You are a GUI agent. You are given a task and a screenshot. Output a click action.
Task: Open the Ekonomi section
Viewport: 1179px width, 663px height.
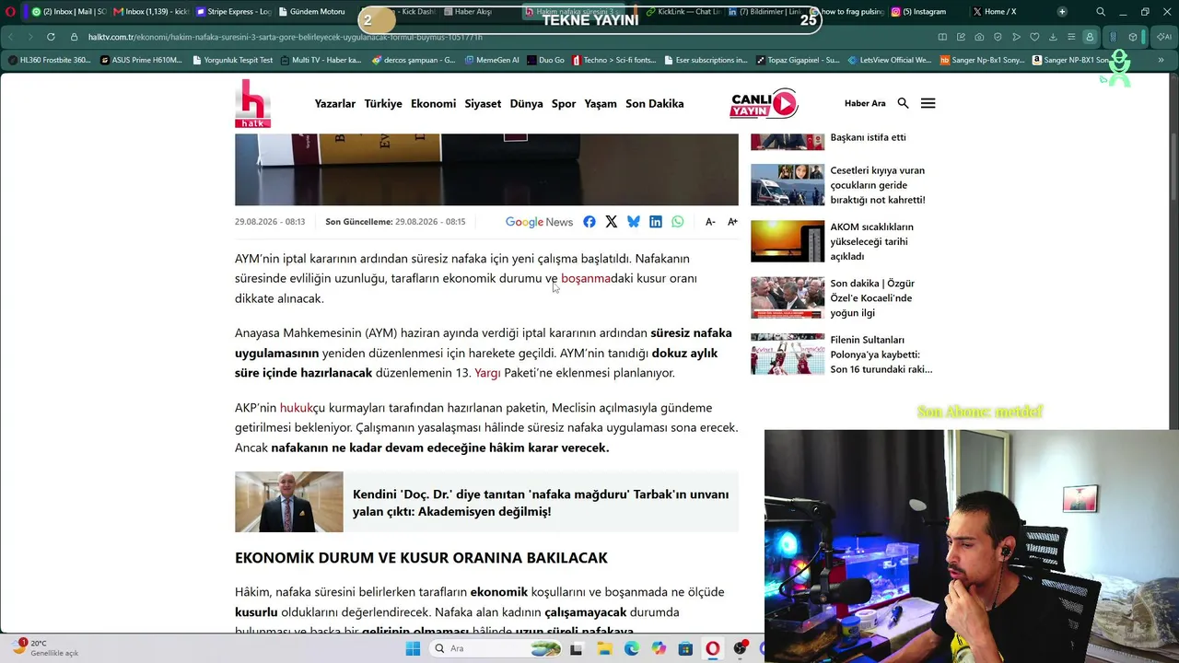(x=433, y=103)
